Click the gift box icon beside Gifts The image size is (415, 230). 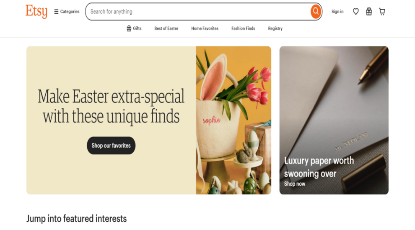[129, 28]
